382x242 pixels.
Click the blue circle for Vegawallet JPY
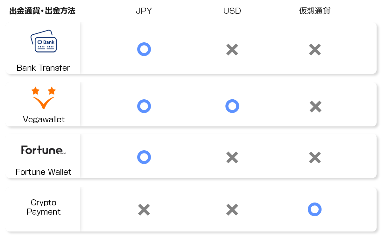(144, 106)
